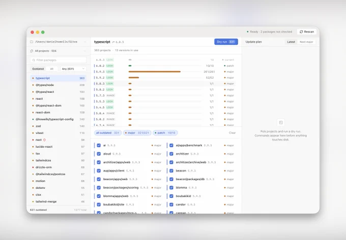Click the 6.0.2 LOCK version row

pos(165,66)
